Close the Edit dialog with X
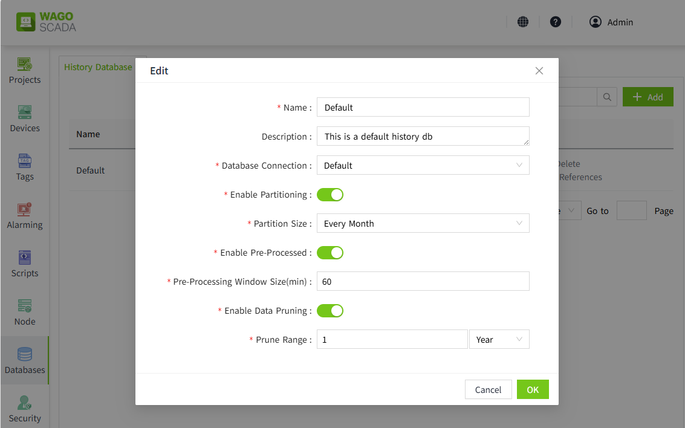Screen dimensions: 685x428 tap(539, 71)
